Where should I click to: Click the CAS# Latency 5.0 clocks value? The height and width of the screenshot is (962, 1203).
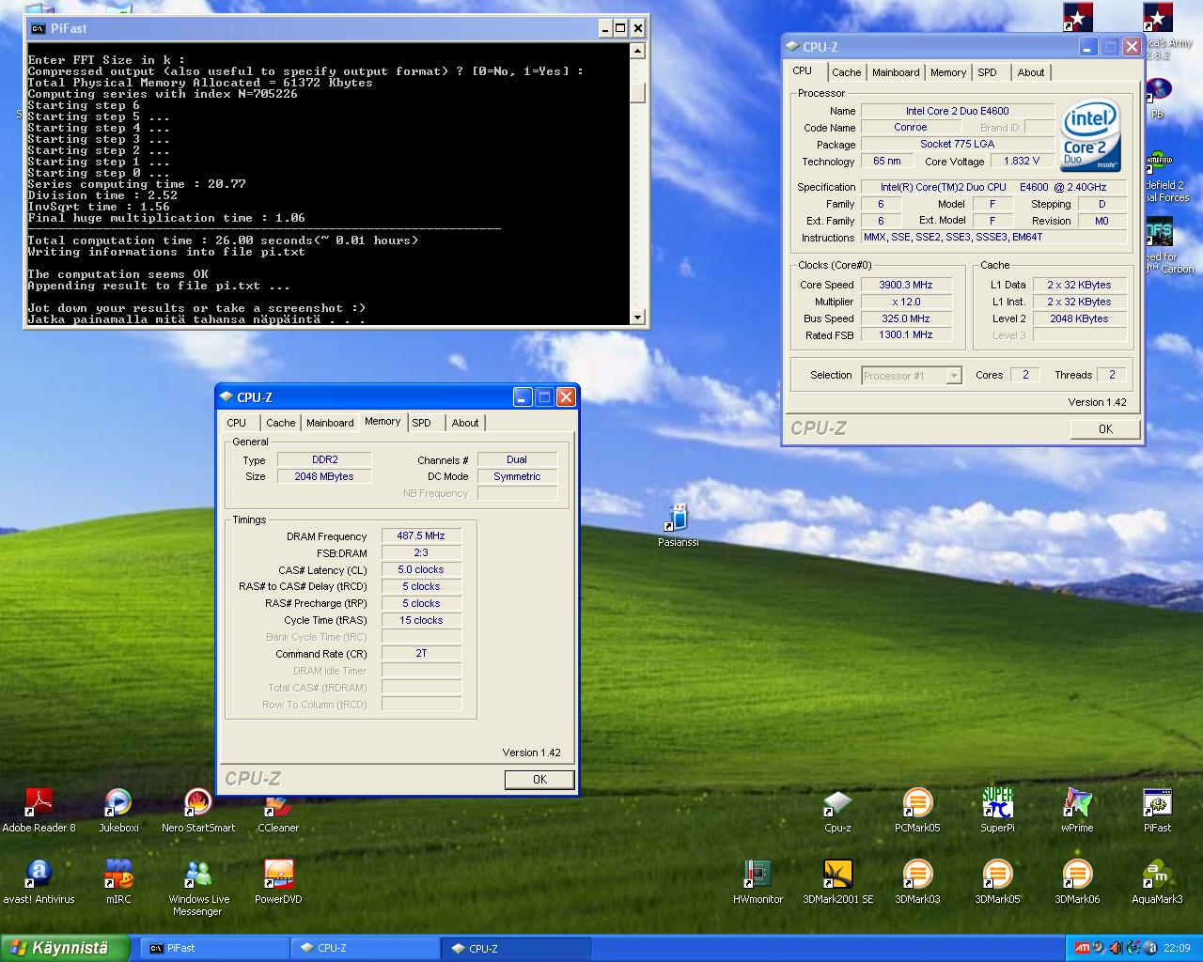421,569
